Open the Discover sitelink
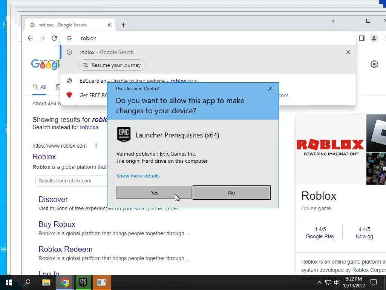 [53, 199]
